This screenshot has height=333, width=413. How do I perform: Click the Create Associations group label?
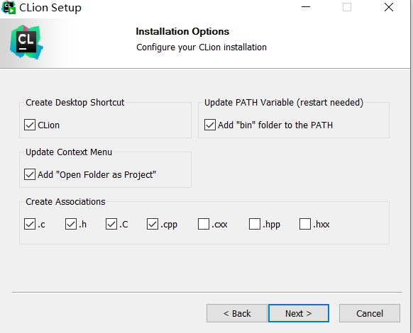pyautogui.click(x=65, y=202)
